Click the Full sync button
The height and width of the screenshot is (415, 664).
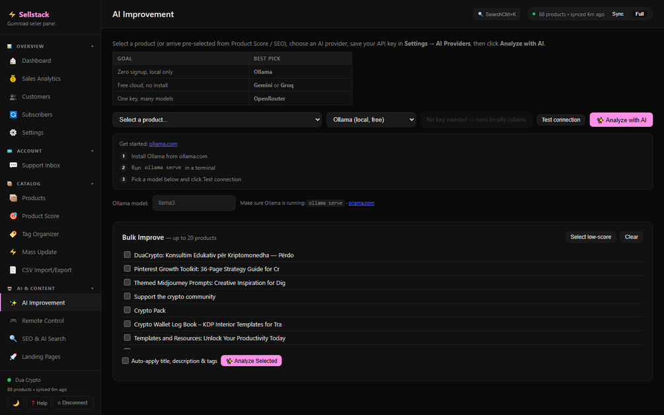[640, 14]
